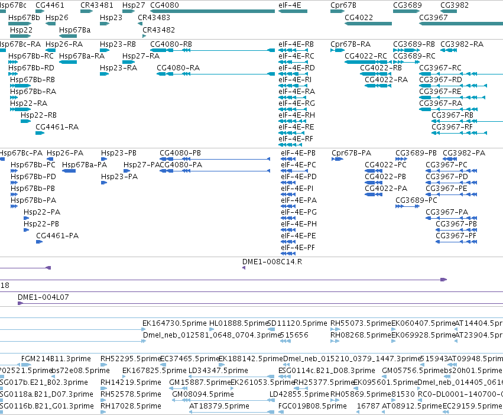
Task: Select the CG4022 gene bar
Action: [368, 24]
